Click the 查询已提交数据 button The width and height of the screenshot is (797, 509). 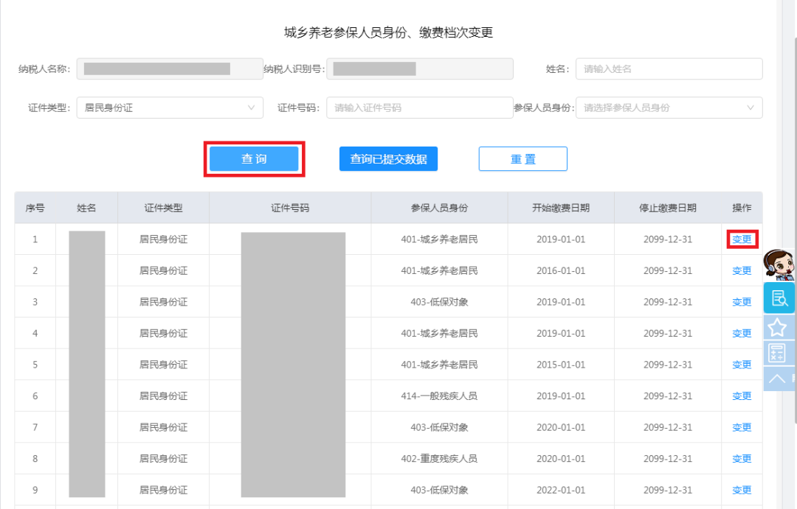click(x=388, y=159)
